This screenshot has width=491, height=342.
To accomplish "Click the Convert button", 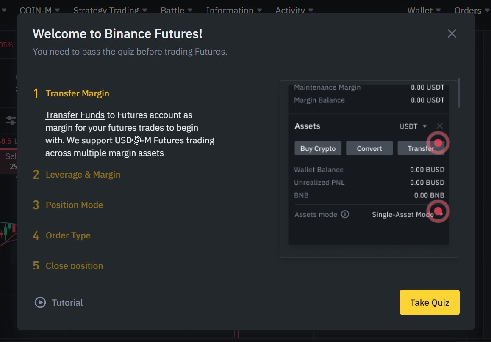I will point(369,148).
